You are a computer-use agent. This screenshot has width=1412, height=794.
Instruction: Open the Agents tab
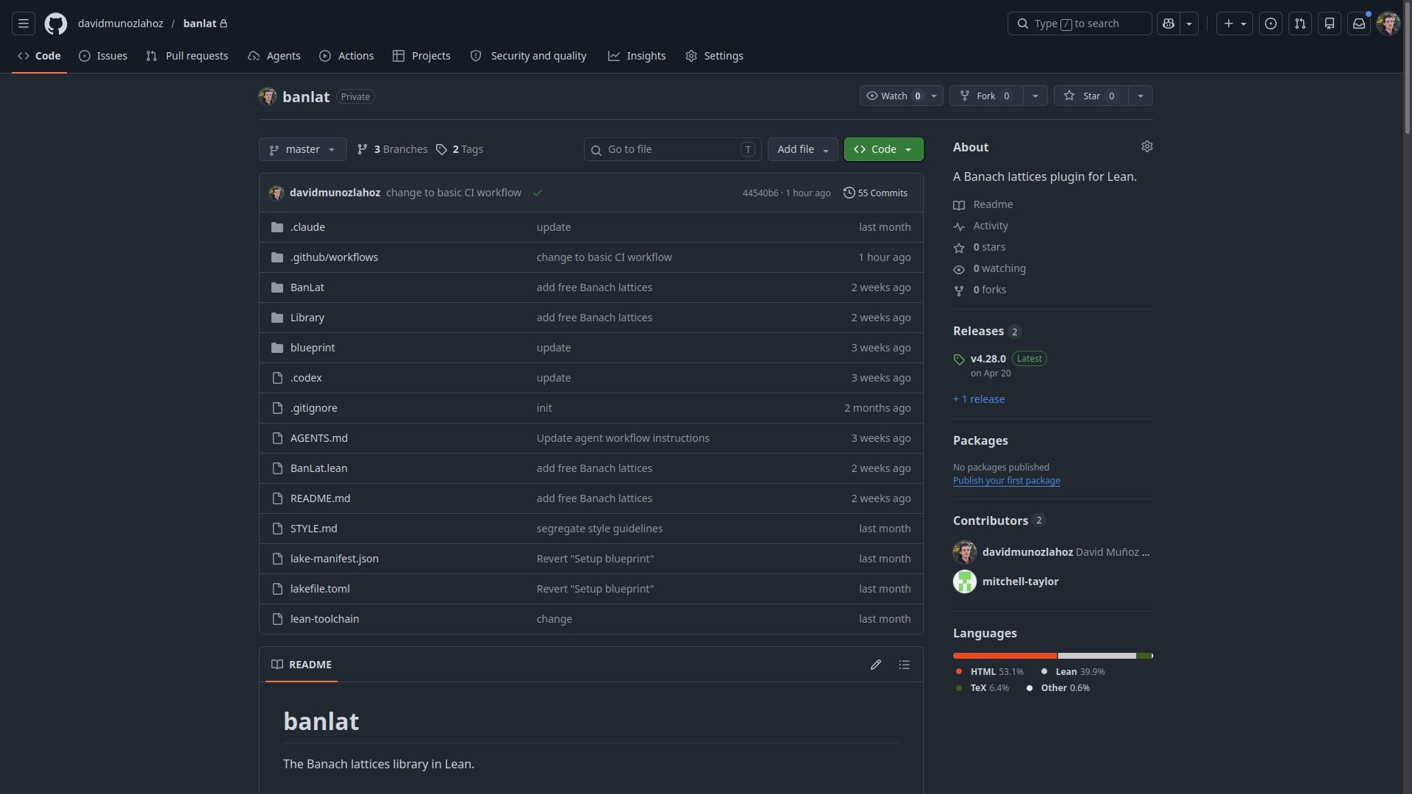pos(274,56)
